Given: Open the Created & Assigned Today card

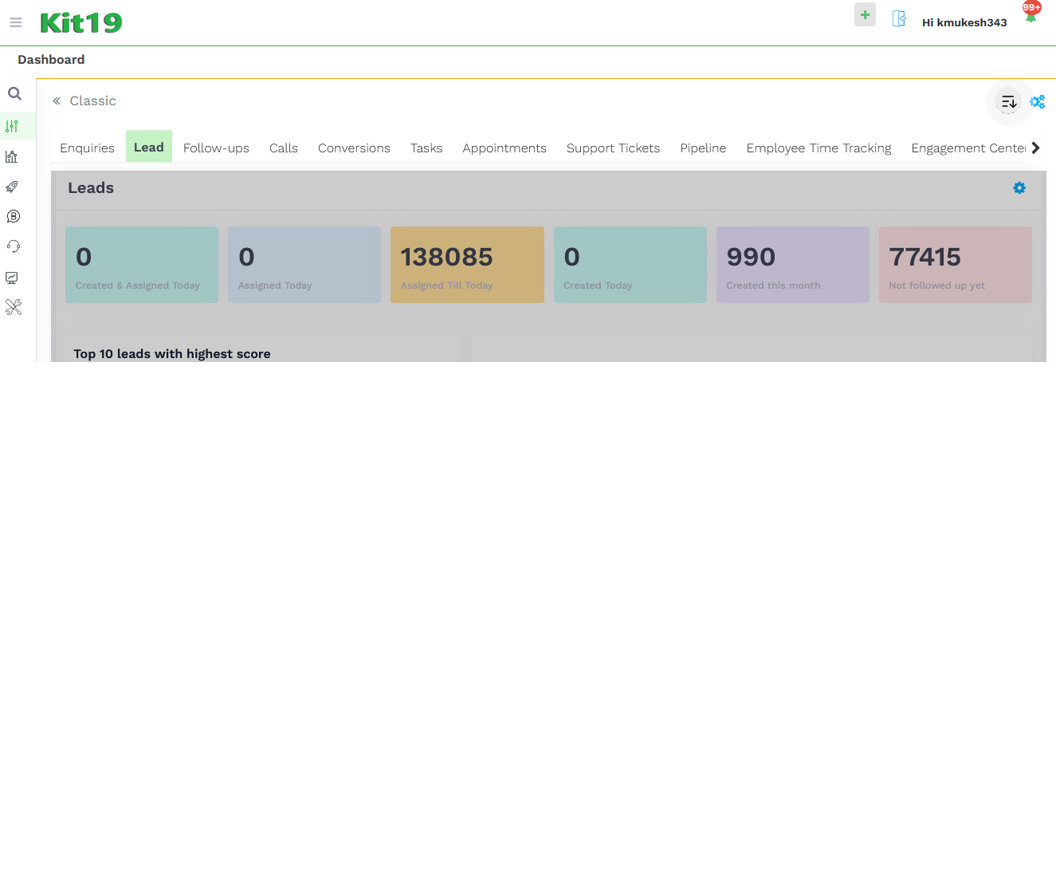Looking at the screenshot, I should (x=142, y=265).
